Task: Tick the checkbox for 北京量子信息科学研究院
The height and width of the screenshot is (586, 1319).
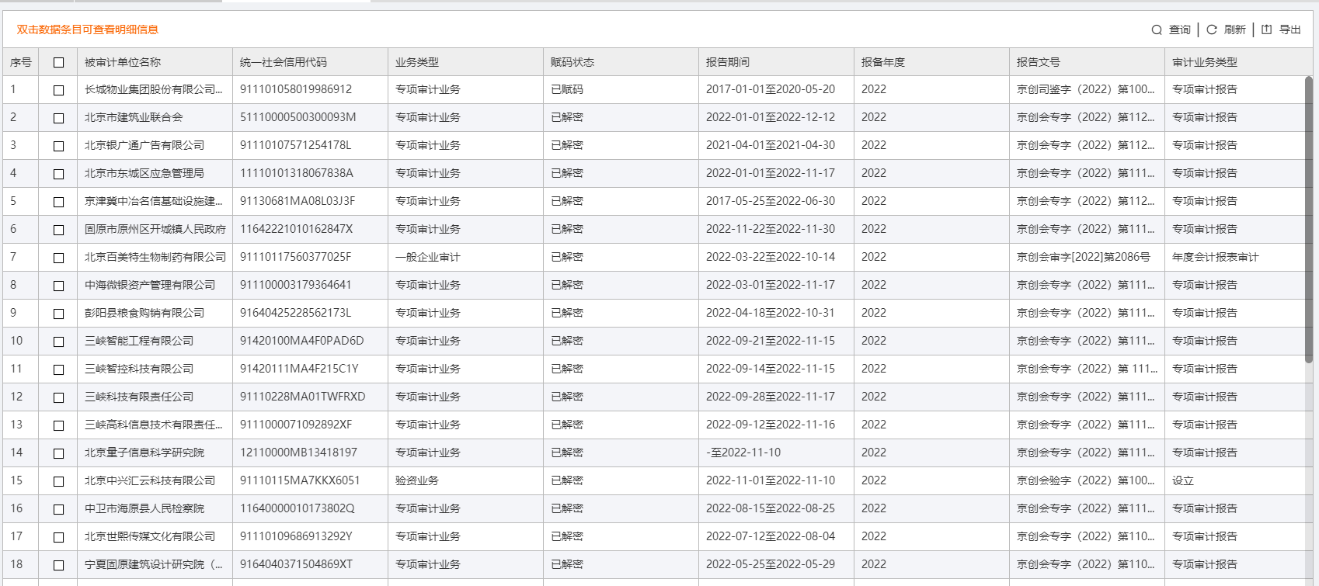Action: click(x=58, y=453)
